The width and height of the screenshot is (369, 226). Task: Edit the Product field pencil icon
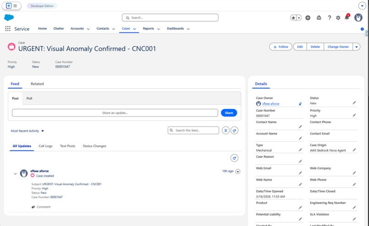click(x=300, y=207)
